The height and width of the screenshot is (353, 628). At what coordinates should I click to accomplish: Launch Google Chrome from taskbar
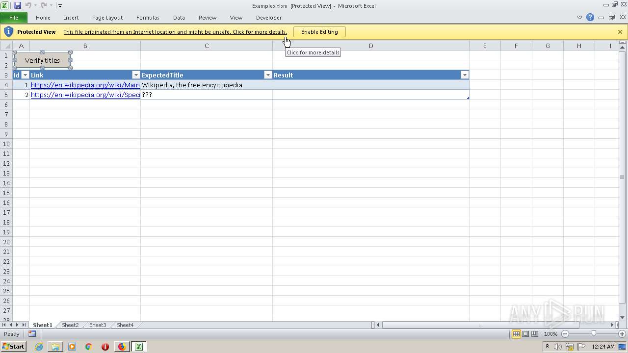click(x=89, y=347)
